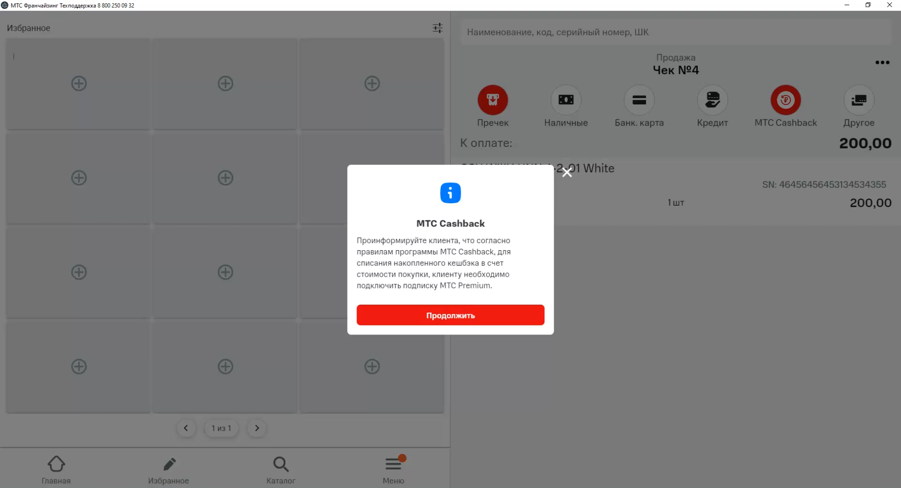Image resolution: width=901 pixels, height=488 pixels.
Task: Close the МТС Cashback dialog with the X
Action: pos(567,172)
